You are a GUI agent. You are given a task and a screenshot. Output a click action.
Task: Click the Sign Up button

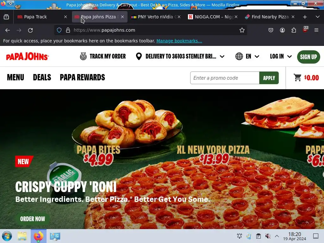click(308, 57)
